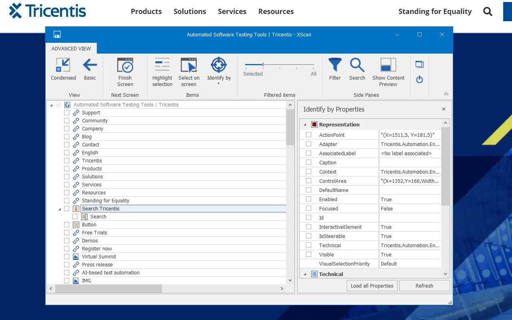The height and width of the screenshot is (320, 512).
Task: Enable the Visible property checkbox
Action: 308,254
